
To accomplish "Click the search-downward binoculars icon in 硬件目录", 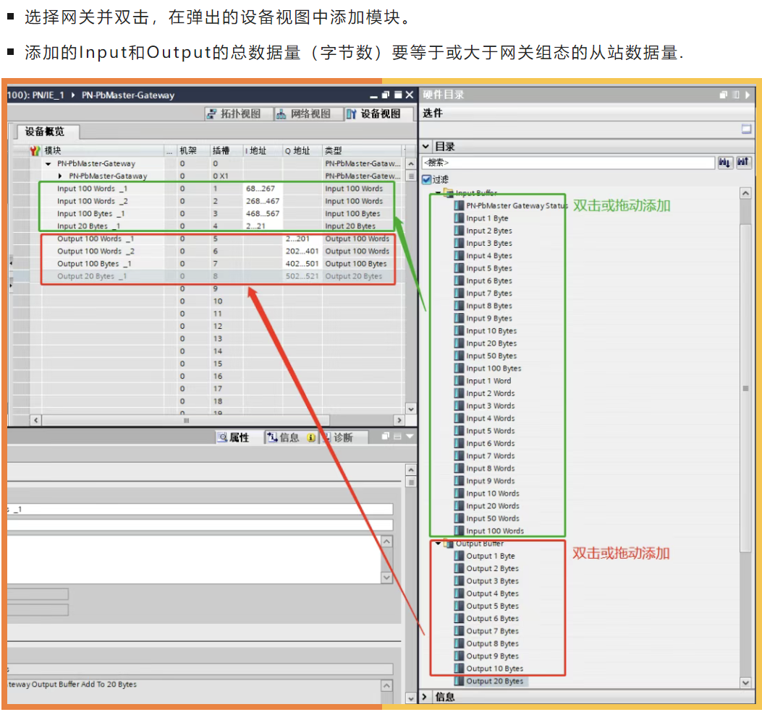I will tap(725, 163).
